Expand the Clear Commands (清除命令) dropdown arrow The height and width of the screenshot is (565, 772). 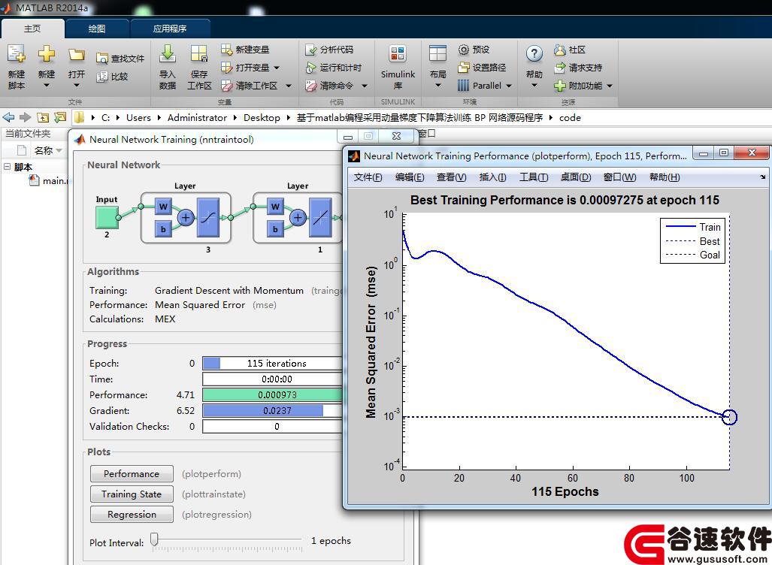pos(365,86)
